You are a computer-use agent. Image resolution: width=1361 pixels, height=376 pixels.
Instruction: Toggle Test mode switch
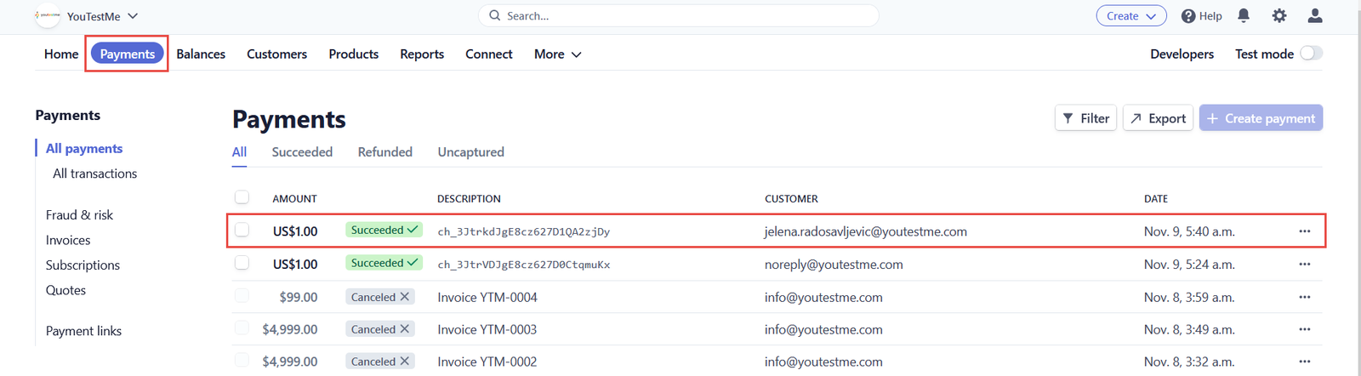point(1311,54)
